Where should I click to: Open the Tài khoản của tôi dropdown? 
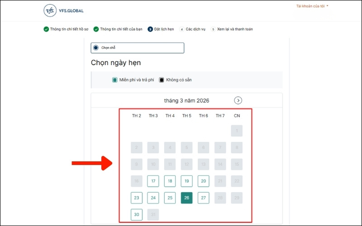coord(312,6)
